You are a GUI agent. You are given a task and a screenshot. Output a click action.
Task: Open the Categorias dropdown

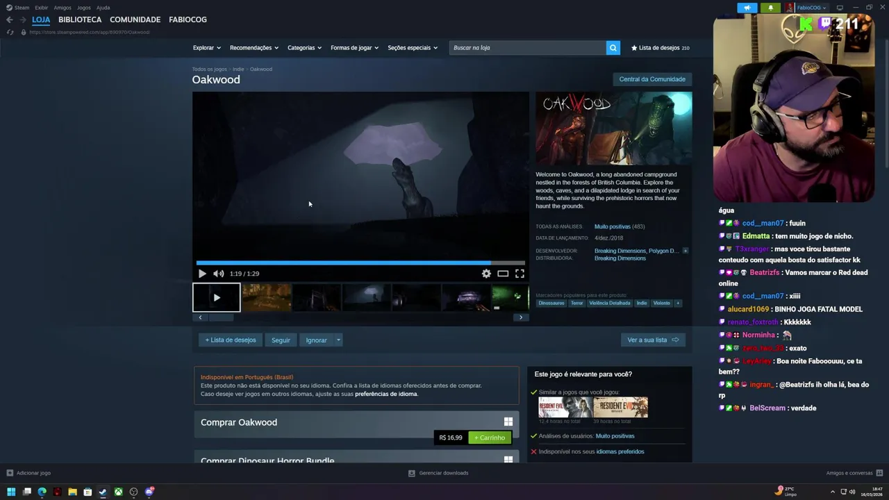(304, 48)
